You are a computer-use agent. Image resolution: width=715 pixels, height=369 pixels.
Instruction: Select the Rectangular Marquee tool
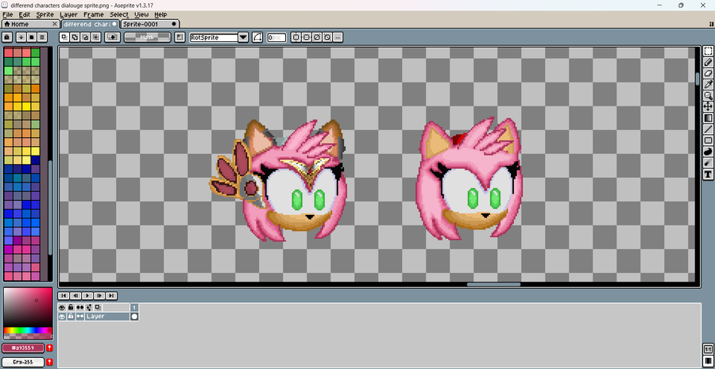coord(708,51)
